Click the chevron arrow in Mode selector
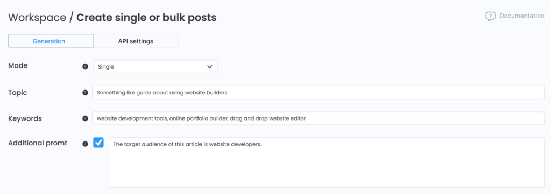Image resolution: width=551 pixels, height=194 pixels. (x=210, y=66)
